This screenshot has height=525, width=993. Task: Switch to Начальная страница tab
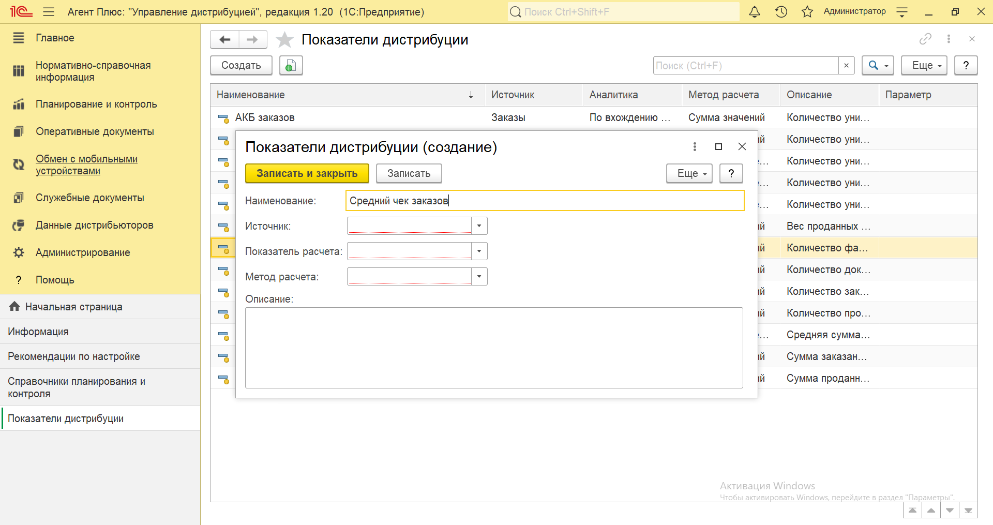(100, 307)
